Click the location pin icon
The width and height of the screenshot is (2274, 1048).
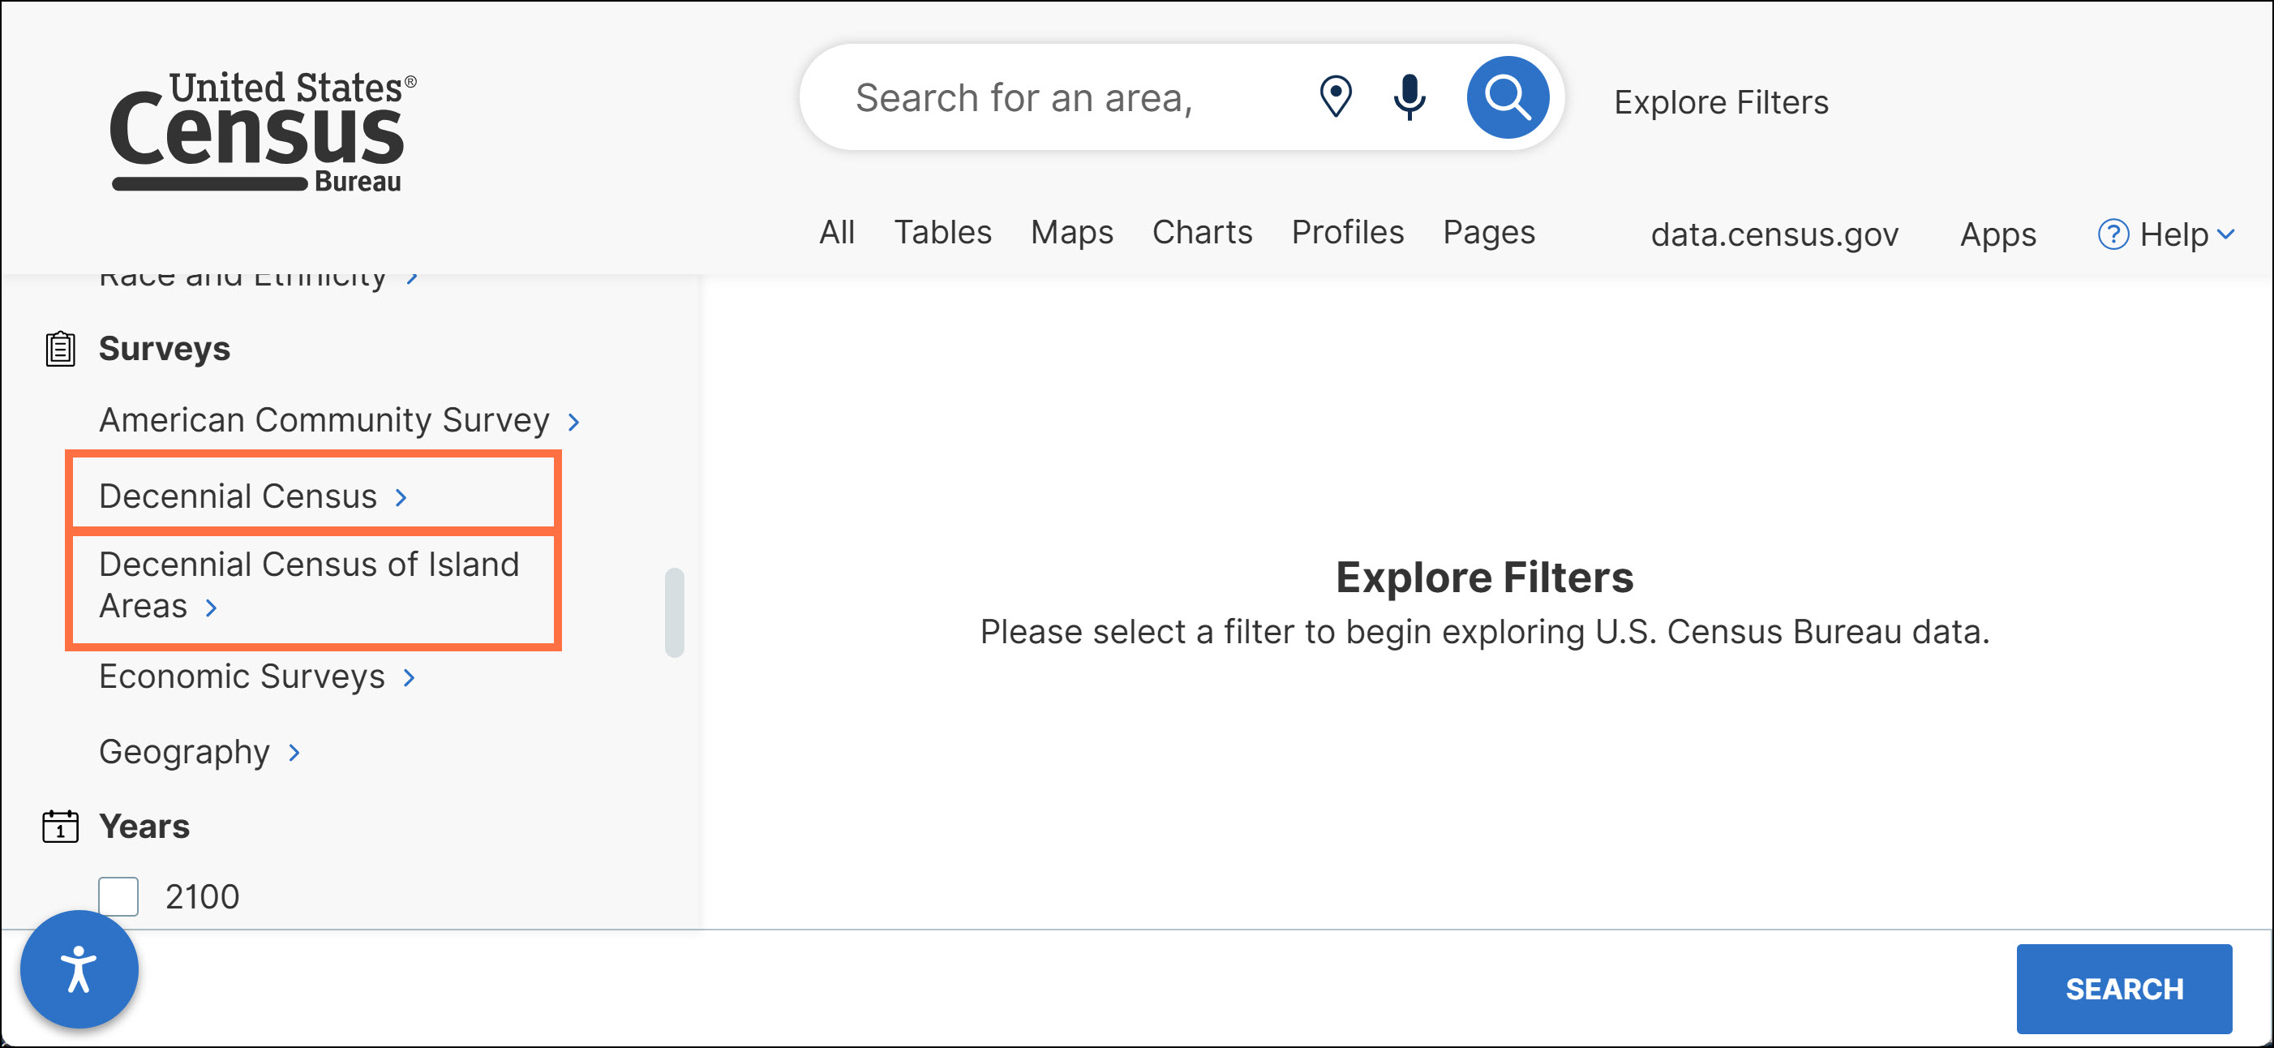[1335, 97]
